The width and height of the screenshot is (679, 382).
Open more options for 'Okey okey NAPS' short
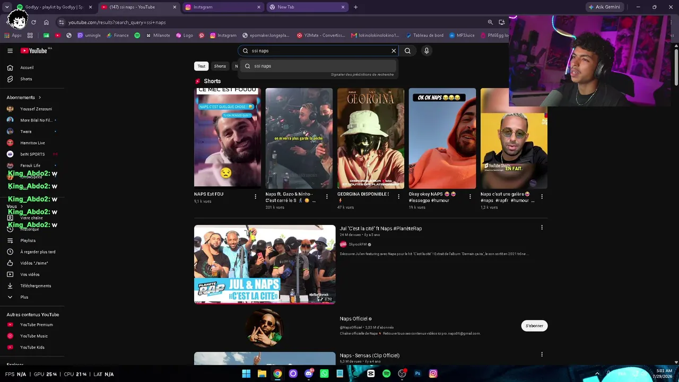tap(470, 197)
